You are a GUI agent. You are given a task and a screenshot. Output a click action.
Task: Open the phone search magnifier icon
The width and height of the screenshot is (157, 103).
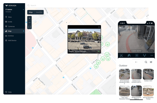(146, 62)
